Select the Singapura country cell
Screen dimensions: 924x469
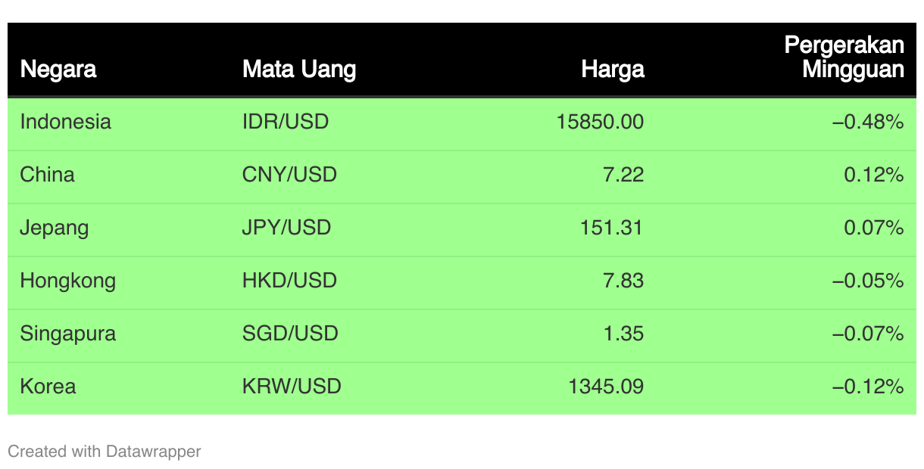pyautogui.click(x=68, y=334)
